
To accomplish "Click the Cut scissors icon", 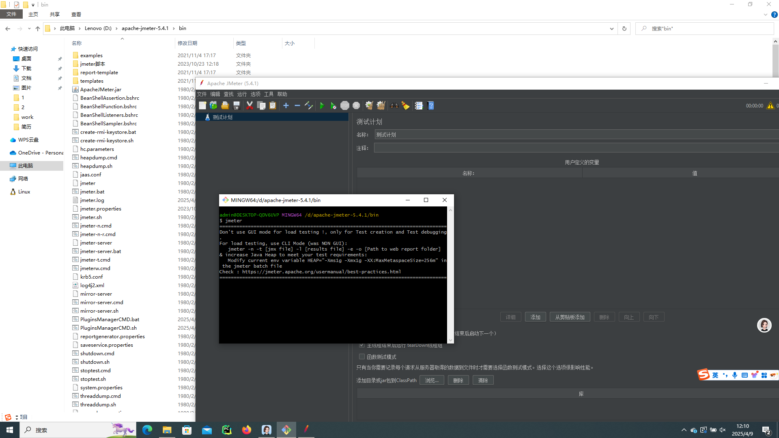I will point(250,106).
